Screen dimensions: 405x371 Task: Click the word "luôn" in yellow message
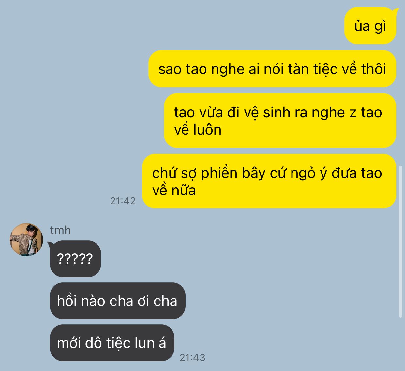click(x=207, y=130)
